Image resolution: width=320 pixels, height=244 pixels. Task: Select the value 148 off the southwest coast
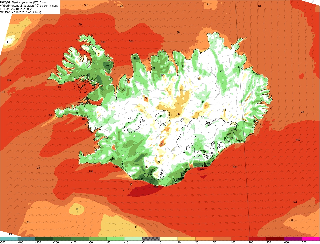point(115,167)
